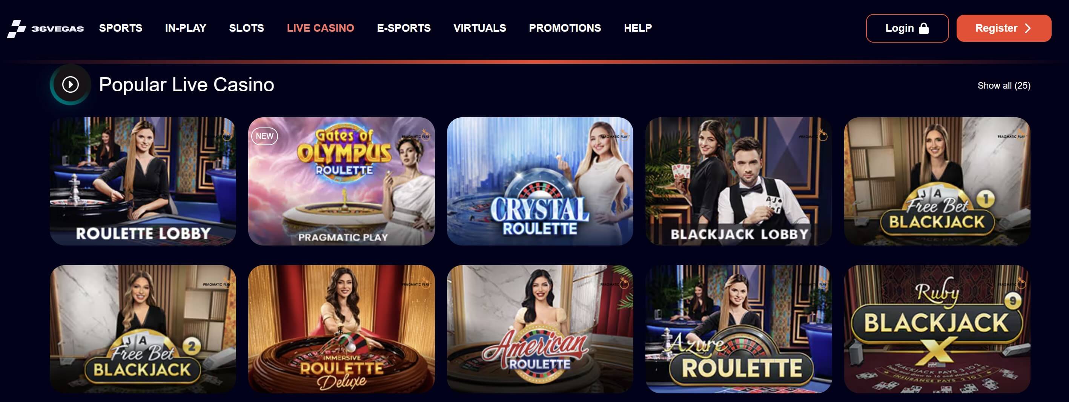The width and height of the screenshot is (1069, 402).
Task: Open Free Bet Blackjack 1 tile
Action: click(x=937, y=181)
